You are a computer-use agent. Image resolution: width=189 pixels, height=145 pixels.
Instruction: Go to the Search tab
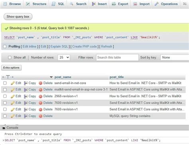click(78, 4)
